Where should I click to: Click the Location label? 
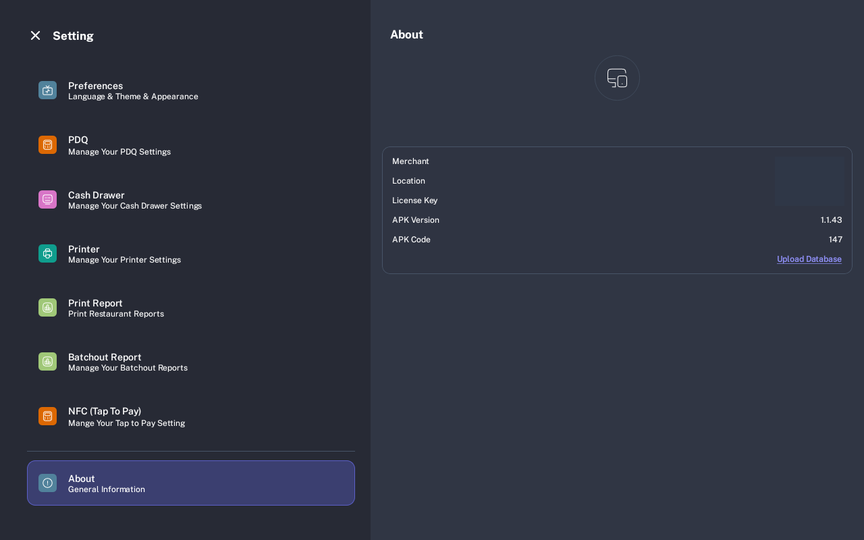click(408, 181)
